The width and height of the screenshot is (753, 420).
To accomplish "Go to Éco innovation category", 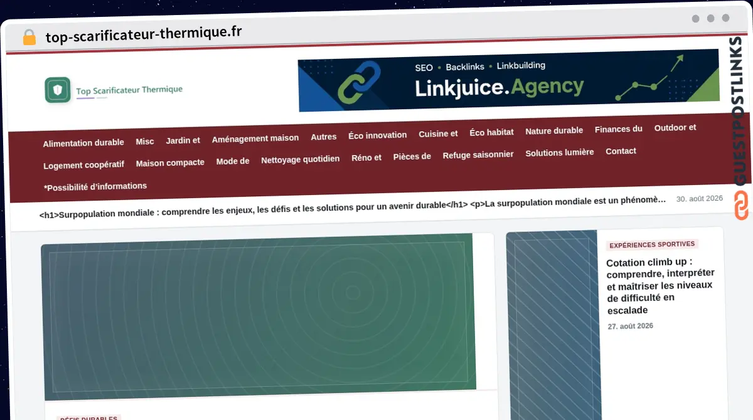I will [378, 135].
